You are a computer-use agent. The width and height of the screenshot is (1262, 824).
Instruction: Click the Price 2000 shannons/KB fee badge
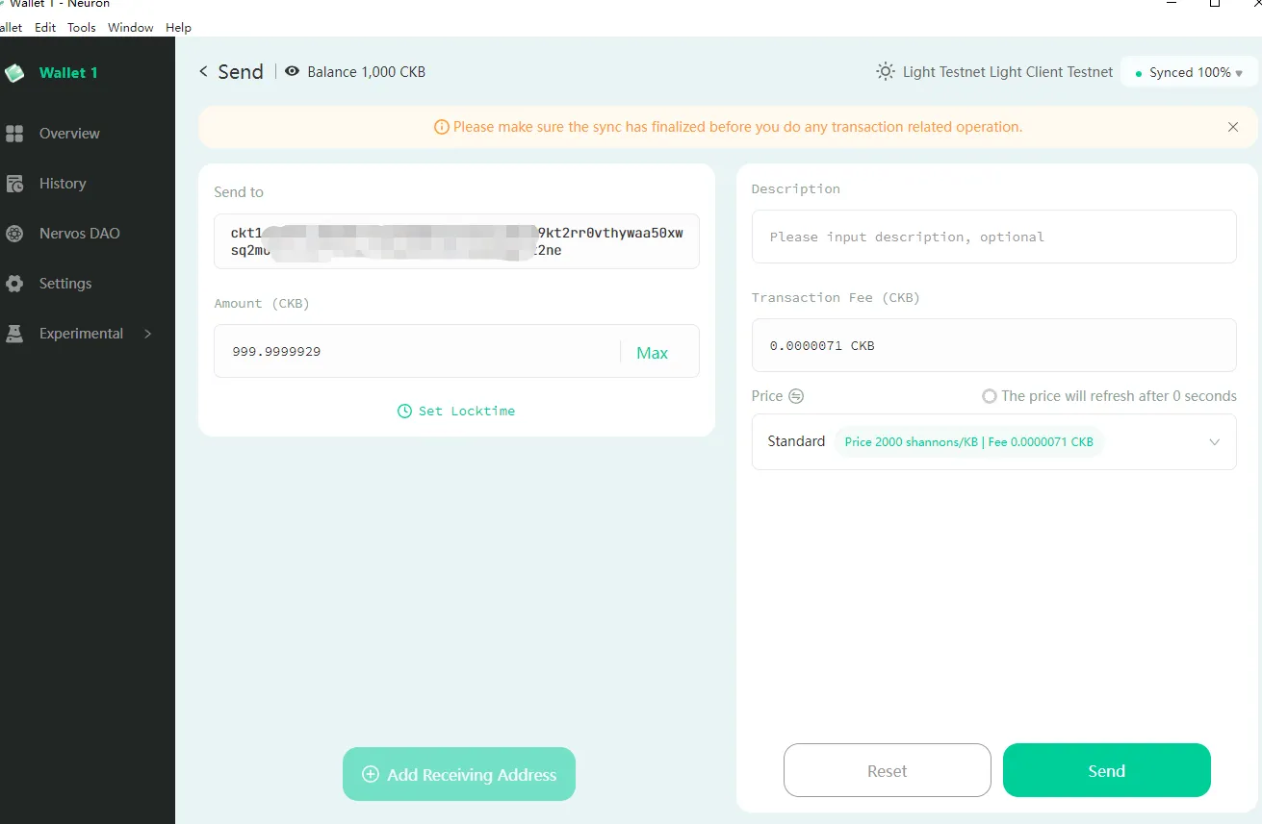coord(968,442)
